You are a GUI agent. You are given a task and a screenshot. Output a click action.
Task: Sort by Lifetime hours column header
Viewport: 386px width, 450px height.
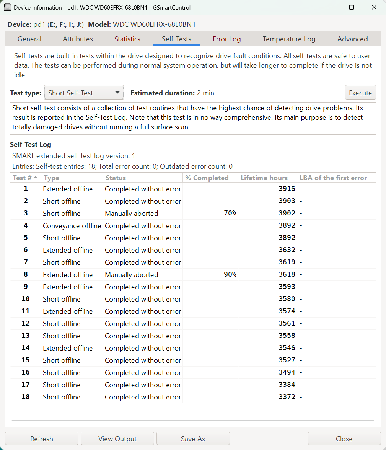point(267,178)
